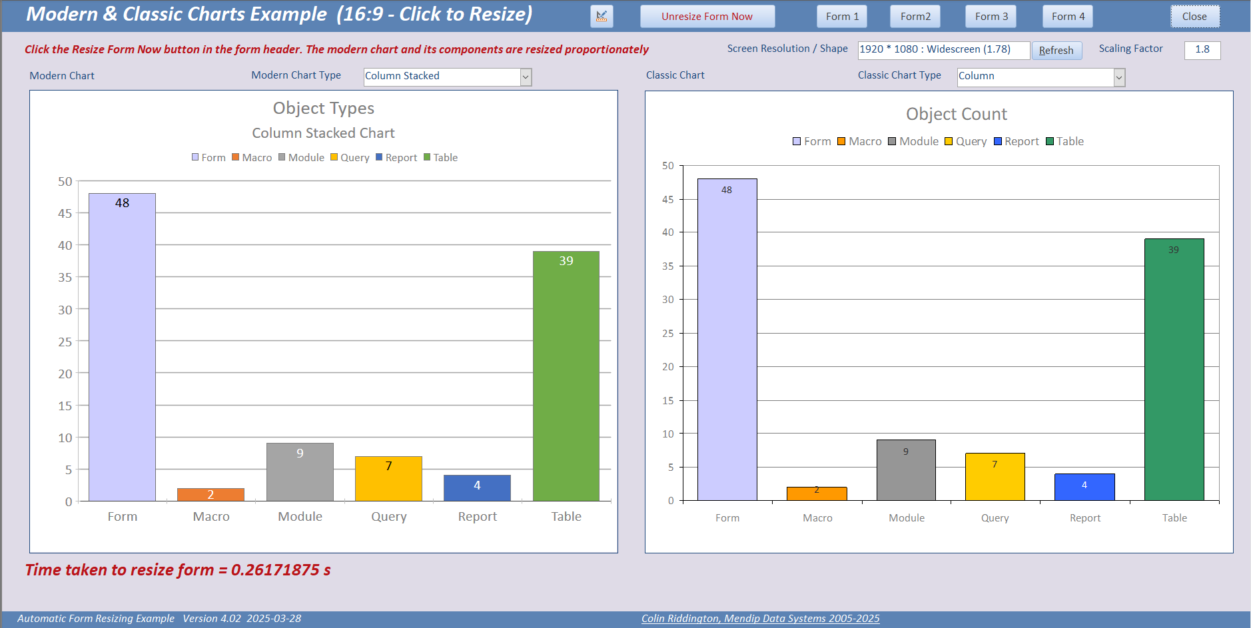The height and width of the screenshot is (628, 1251).
Task: Click the Object Types chart title
Action: click(324, 108)
